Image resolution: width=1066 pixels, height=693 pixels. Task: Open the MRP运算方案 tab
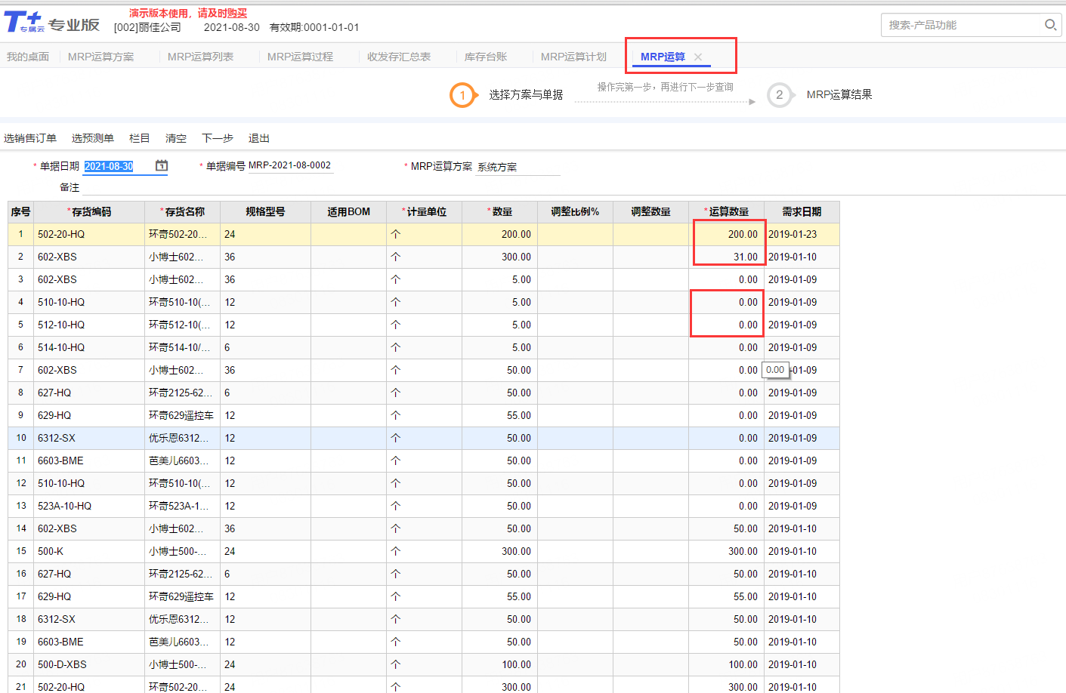[100, 57]
